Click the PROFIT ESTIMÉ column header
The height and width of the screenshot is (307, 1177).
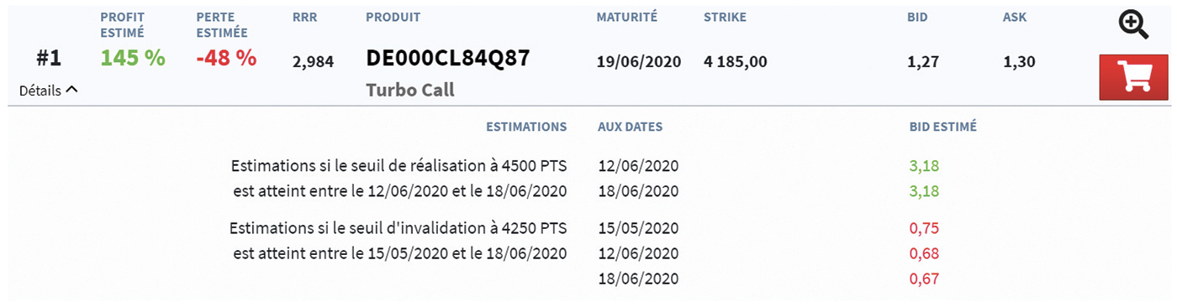tap(123, 25)
